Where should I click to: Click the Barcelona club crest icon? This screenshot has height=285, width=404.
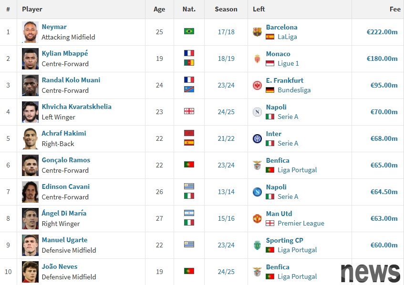(x=257, y=32)
